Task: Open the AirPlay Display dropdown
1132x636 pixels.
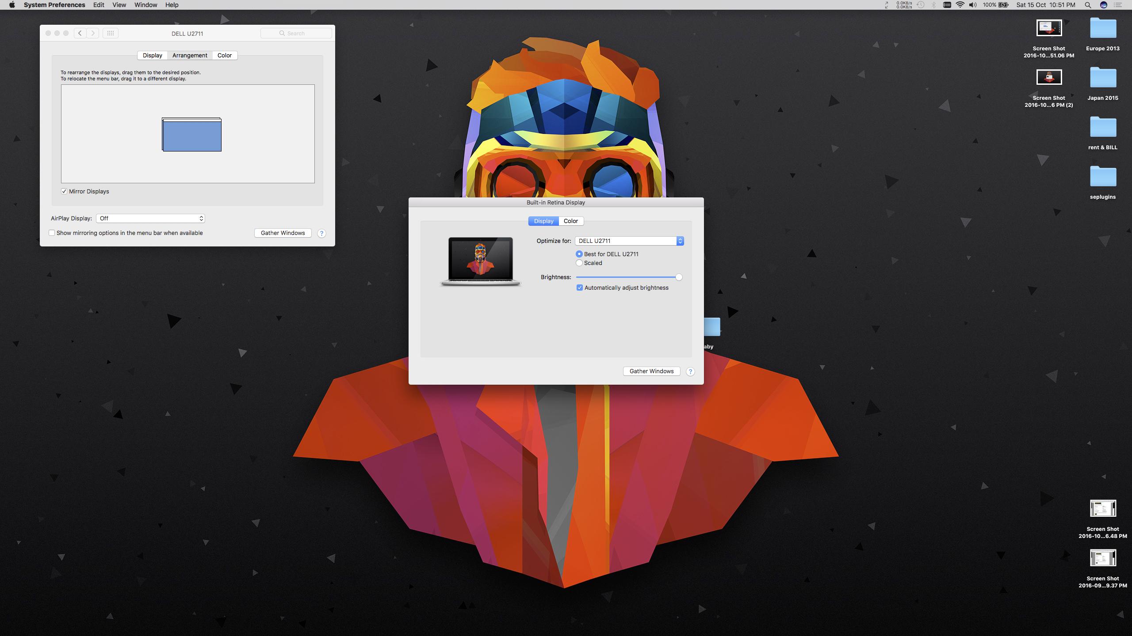Action: pos(150,218)
